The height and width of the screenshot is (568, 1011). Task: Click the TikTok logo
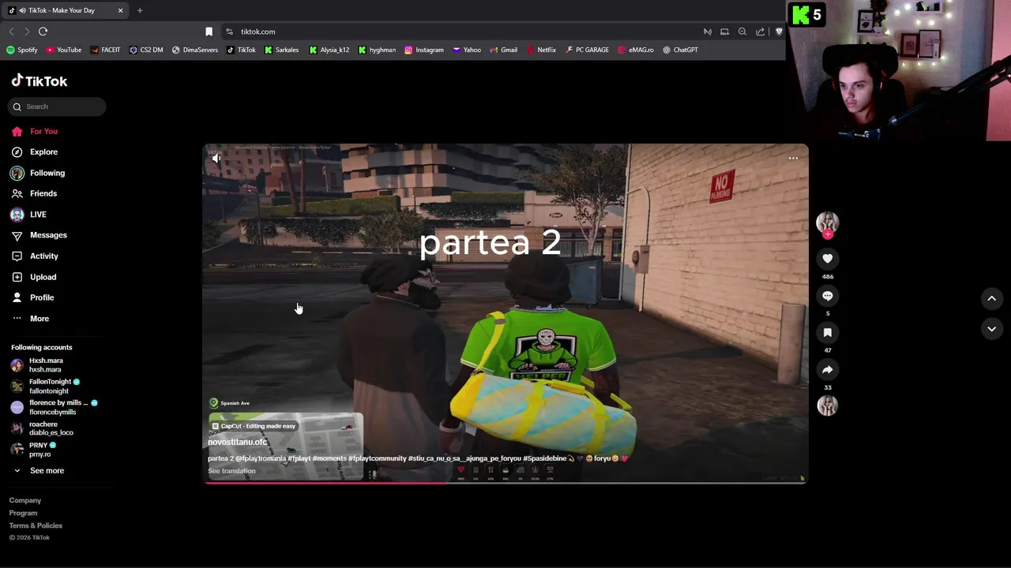[x=39, y=80]
